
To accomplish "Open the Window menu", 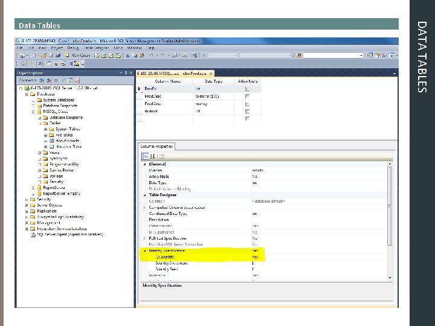I will click(x=135, y=48).
